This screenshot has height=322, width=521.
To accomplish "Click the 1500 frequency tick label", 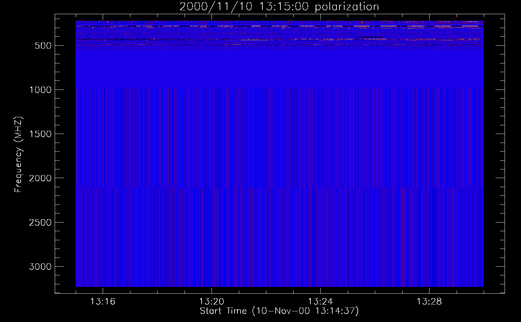I will point(40,134).
